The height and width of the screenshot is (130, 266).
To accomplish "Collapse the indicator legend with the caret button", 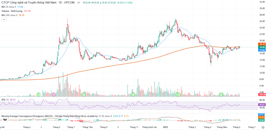I will click(4, 20).
